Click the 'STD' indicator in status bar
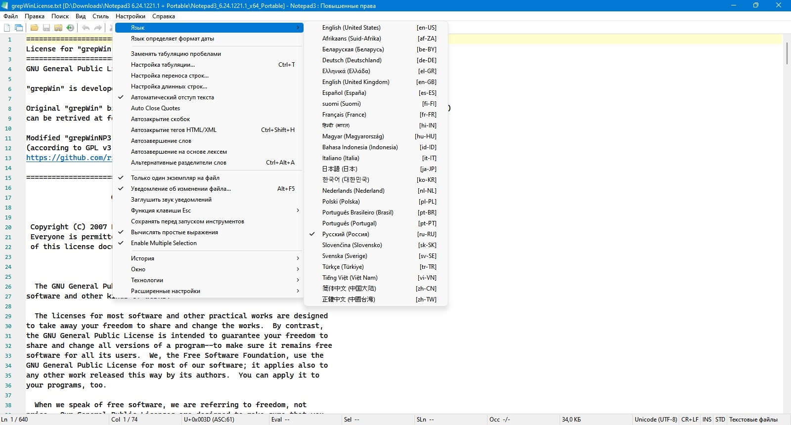This screenshot has height=425, width=791. tap(720, 420)
